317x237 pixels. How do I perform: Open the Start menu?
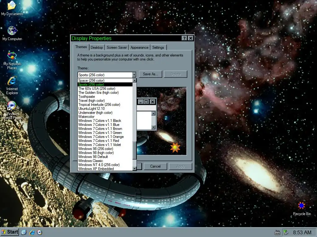[10, 232]
